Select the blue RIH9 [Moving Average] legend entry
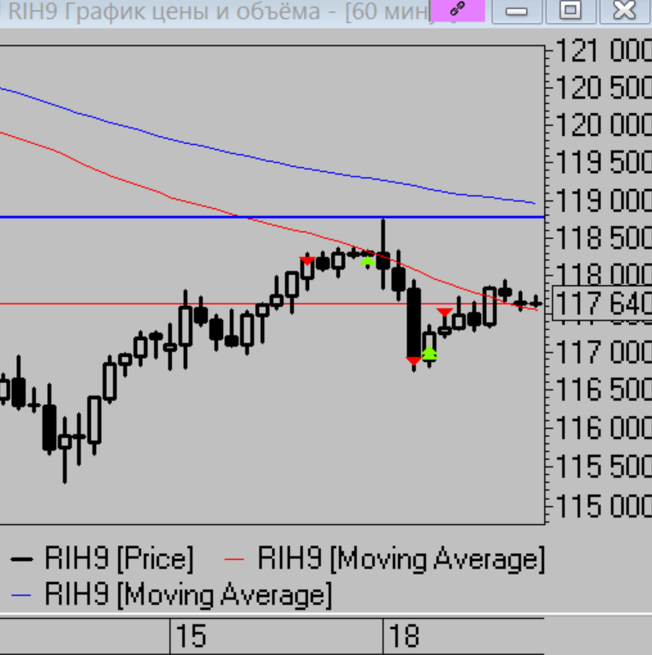Viewport: 652px width, 655px height. click(x=171, y=593)
